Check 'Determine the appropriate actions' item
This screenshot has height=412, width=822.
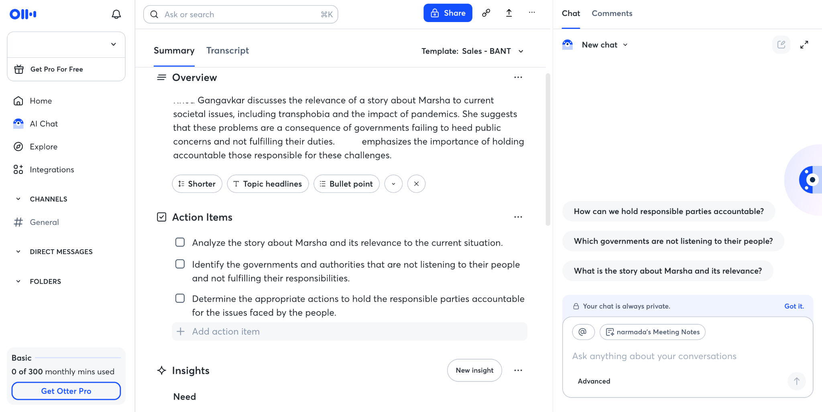coord(180,299)
